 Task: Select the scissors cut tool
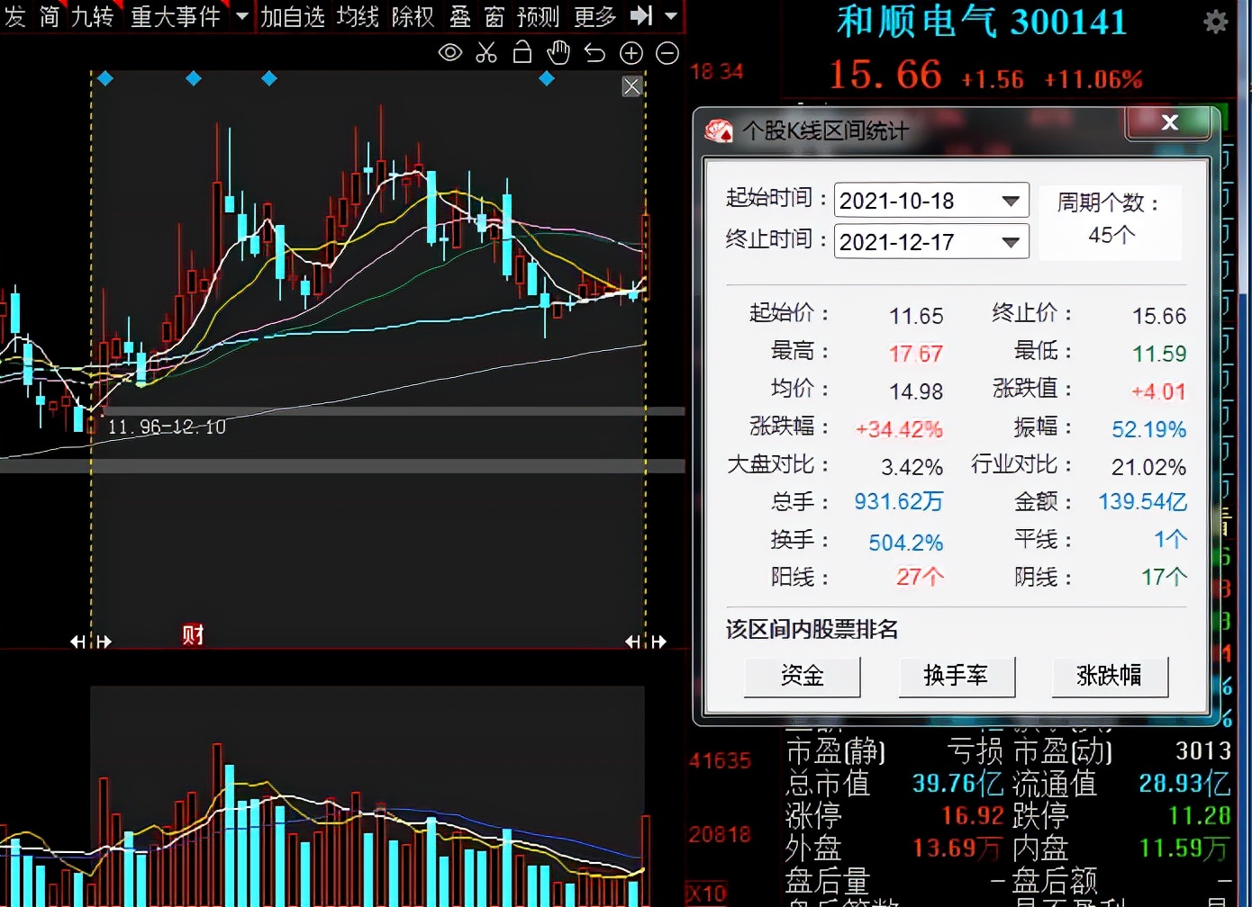click(486, 53)
